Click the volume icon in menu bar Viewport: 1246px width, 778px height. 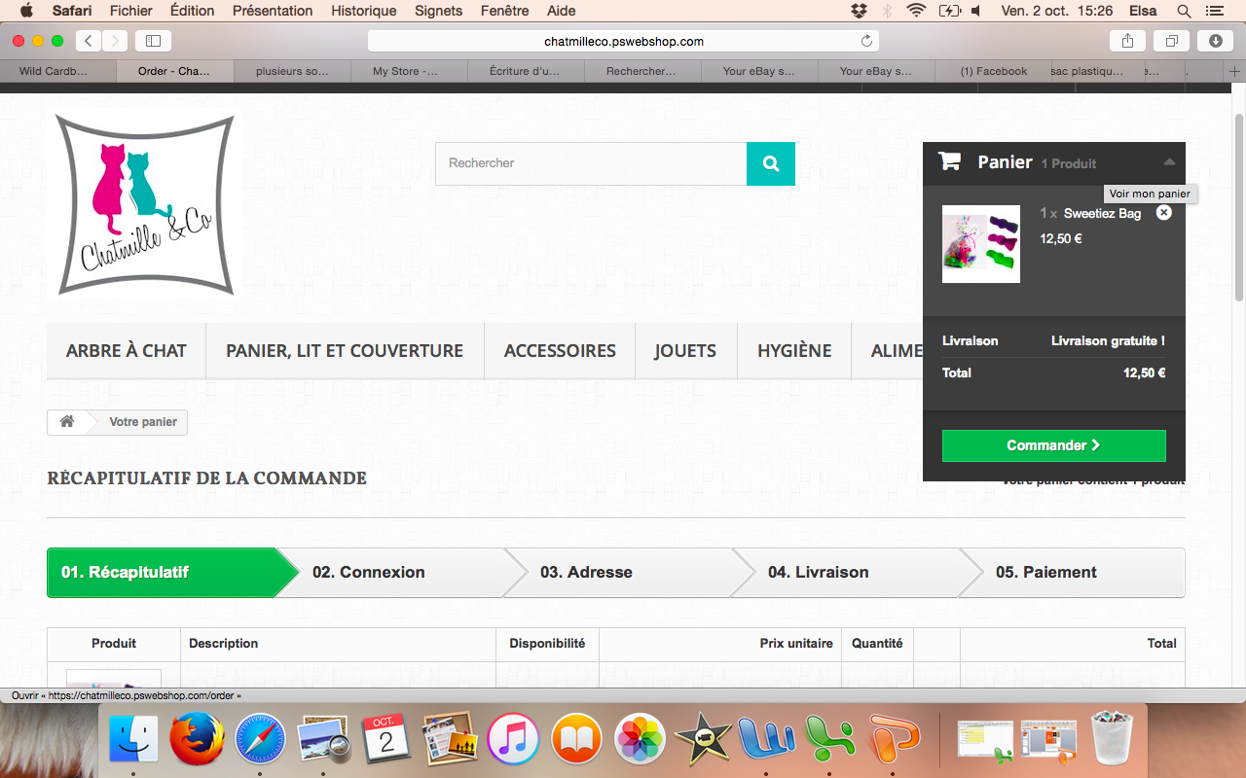976,11
